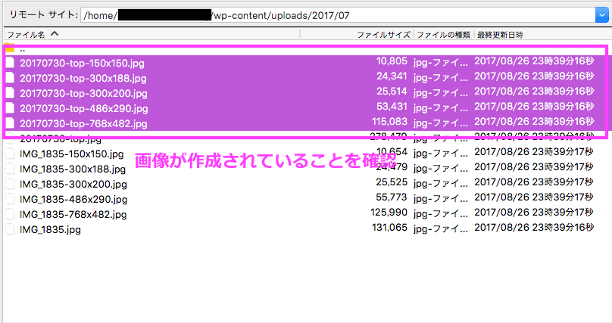
Task: Click the parent folder icon
Action: point(10,48)
